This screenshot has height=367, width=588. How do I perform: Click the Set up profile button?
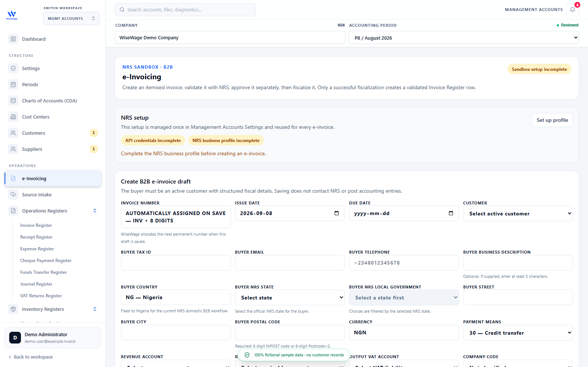pyautogui.click(x=552, y=120)
